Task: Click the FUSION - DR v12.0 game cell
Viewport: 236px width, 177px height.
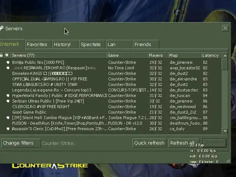Action: tap(125, 123)
